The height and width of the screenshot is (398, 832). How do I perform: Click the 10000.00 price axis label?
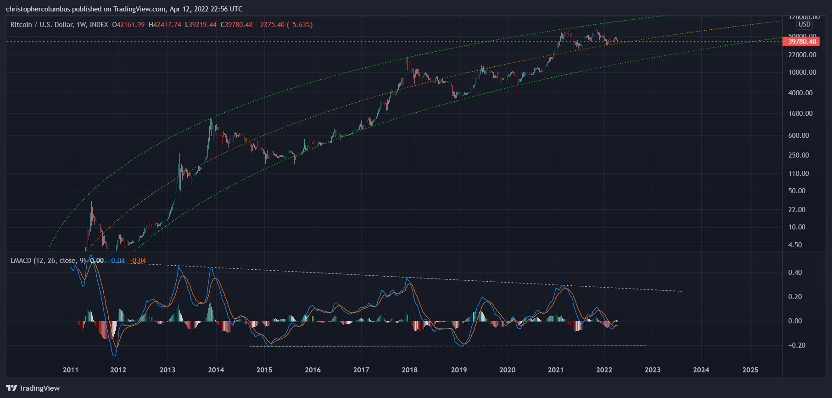[802, 72]
